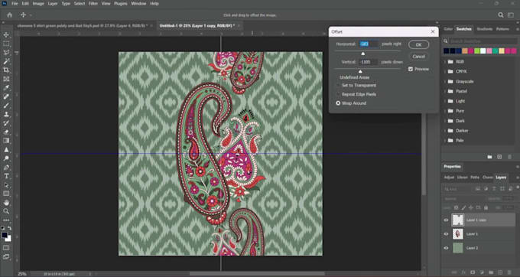Select the Rectangular Marquee tool
520x277 pixels.
[x=6, y=44]
